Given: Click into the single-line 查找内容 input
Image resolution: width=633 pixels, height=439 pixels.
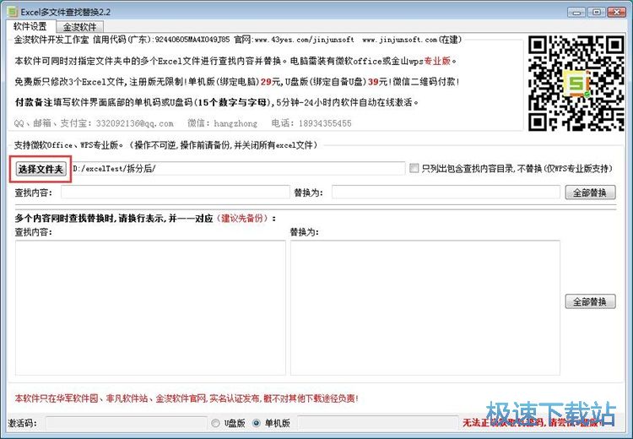Looking at the screenshot, I should coord(176,192).
